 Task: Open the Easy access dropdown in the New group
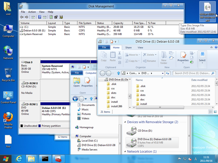pos(171,58)
